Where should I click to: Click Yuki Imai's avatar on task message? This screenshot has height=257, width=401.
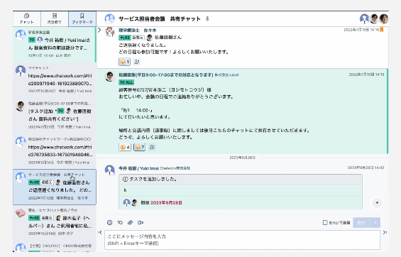pyautogui.click(x=110, y=170)
